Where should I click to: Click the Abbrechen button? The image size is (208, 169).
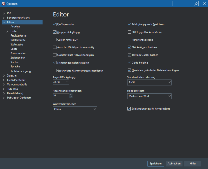[174, 163]
